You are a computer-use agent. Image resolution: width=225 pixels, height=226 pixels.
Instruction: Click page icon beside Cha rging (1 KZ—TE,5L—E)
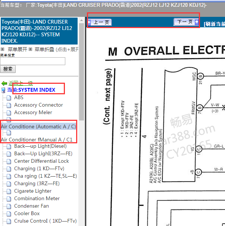point(9,176)
